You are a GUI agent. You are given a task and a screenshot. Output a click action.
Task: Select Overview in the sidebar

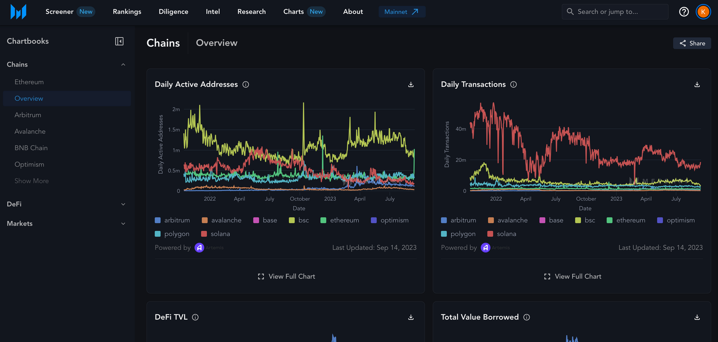coord(67,98)
